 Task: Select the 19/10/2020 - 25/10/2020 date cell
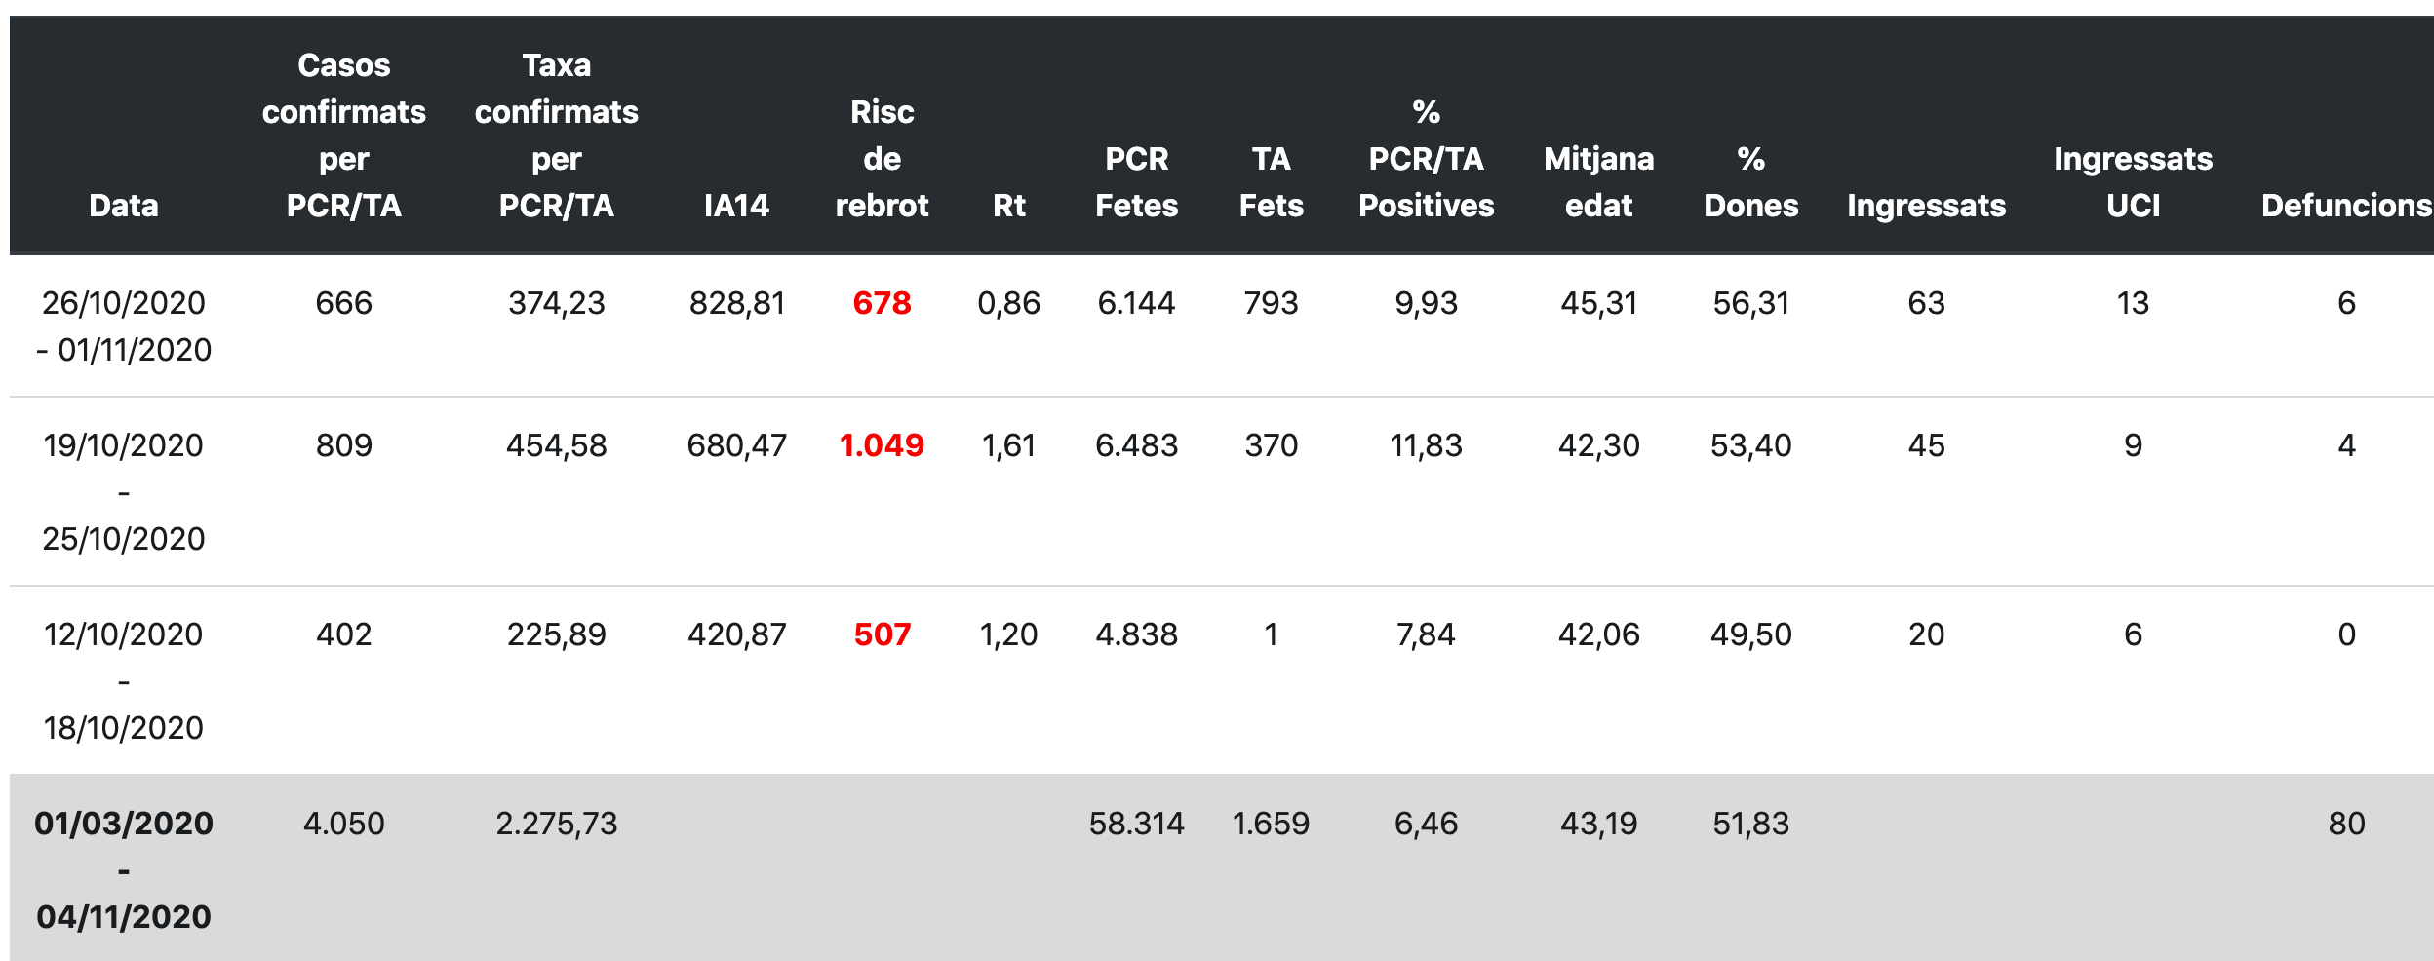[124, 492]
